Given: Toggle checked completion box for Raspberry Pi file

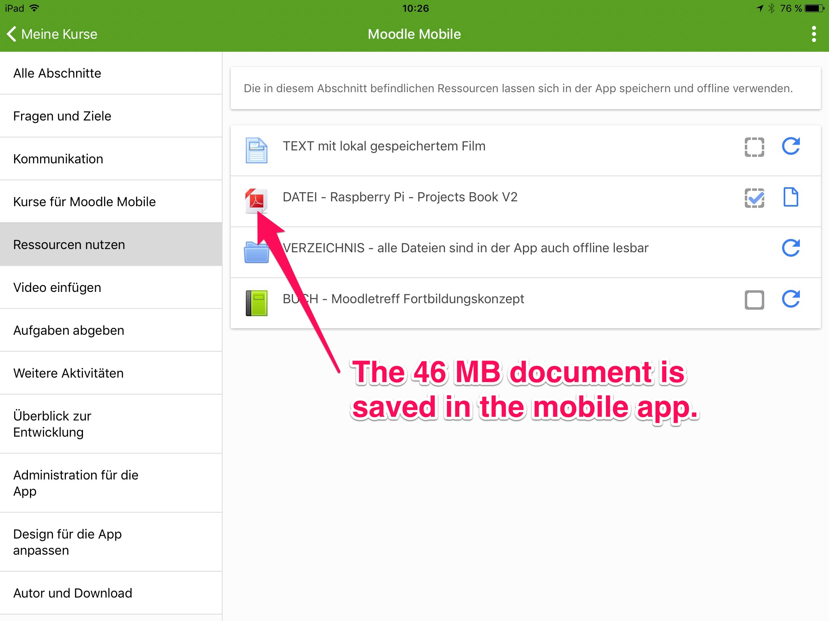Looking at the screenshot, I should [x=755, y=198].
